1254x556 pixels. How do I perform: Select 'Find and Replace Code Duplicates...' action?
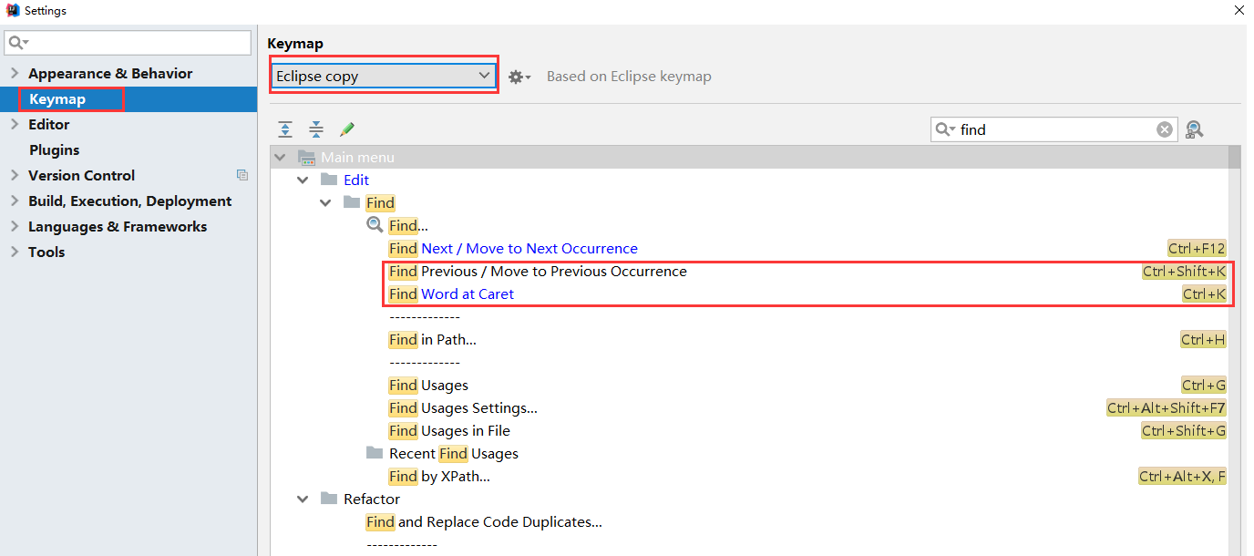[x=484, y=521]
